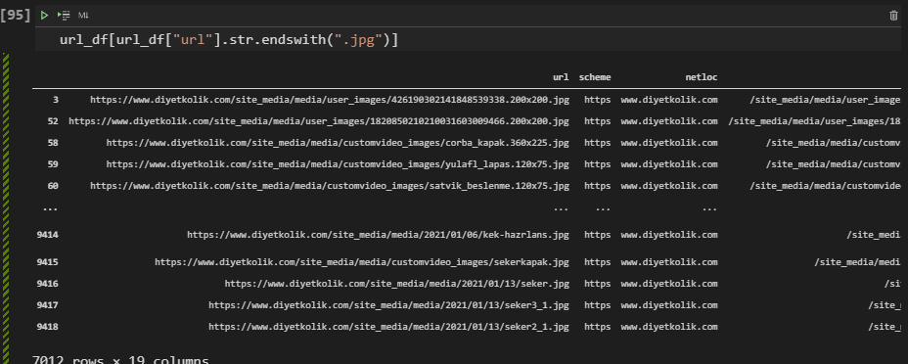Click the satvik_beslenme.120x75.jpg URL

[330, 186]
